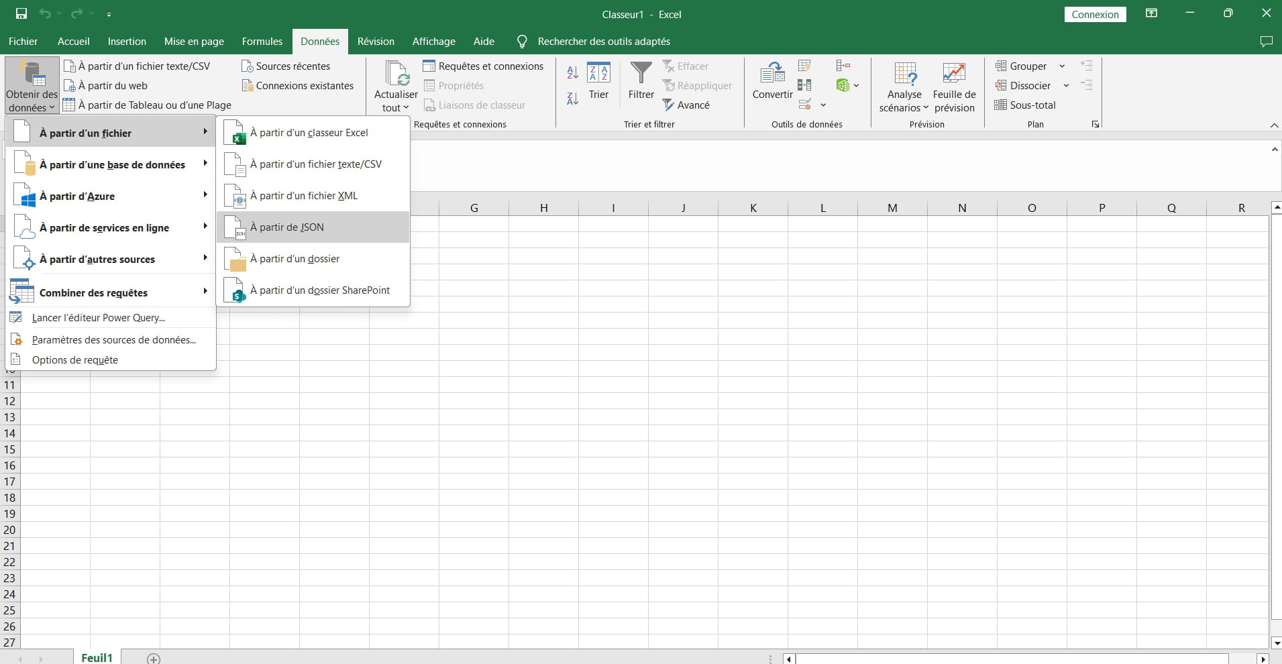This screenshot has height=664, width=1282.
Task: Open Requêtes et connexions pane
Action: coord(484,66)
